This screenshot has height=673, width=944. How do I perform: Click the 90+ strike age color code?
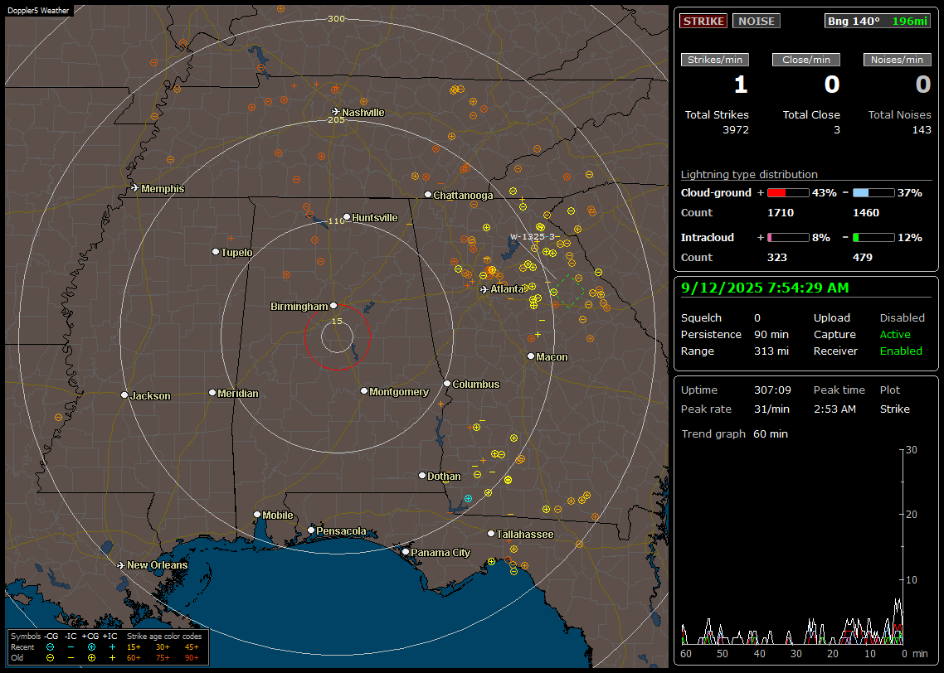[x=192, y=658]
